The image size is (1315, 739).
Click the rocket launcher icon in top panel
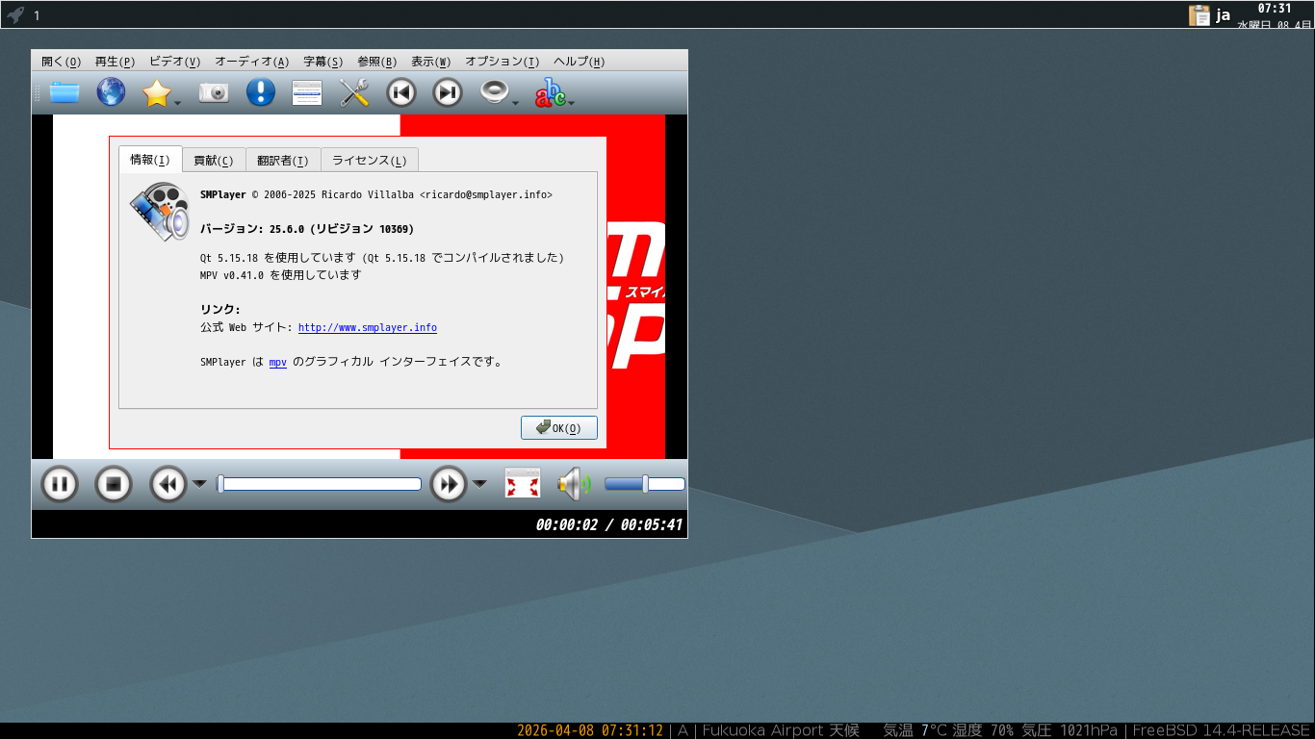click(x=15, y=14)
